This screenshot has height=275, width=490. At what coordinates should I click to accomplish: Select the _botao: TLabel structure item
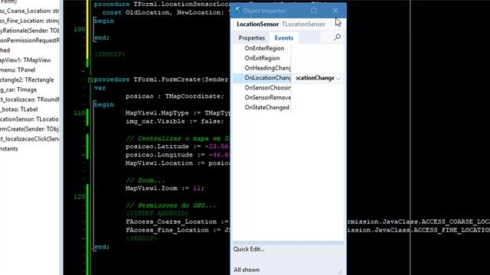tap(18, 109)
